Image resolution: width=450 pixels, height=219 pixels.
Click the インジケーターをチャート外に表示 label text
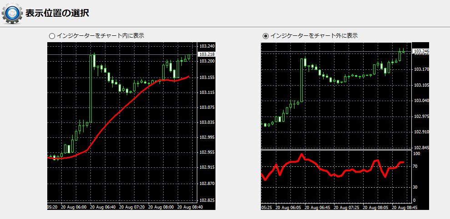coord(314,35)
